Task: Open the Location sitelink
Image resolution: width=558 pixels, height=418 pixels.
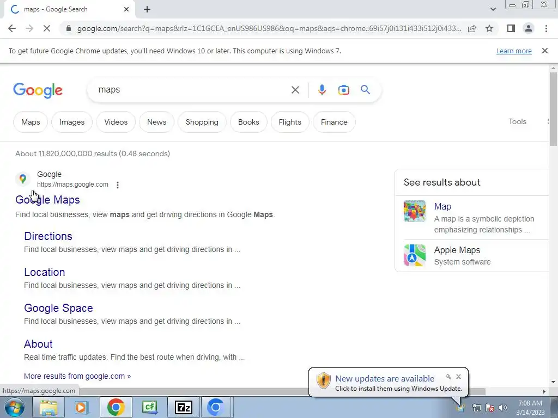Action: [45, 272]
